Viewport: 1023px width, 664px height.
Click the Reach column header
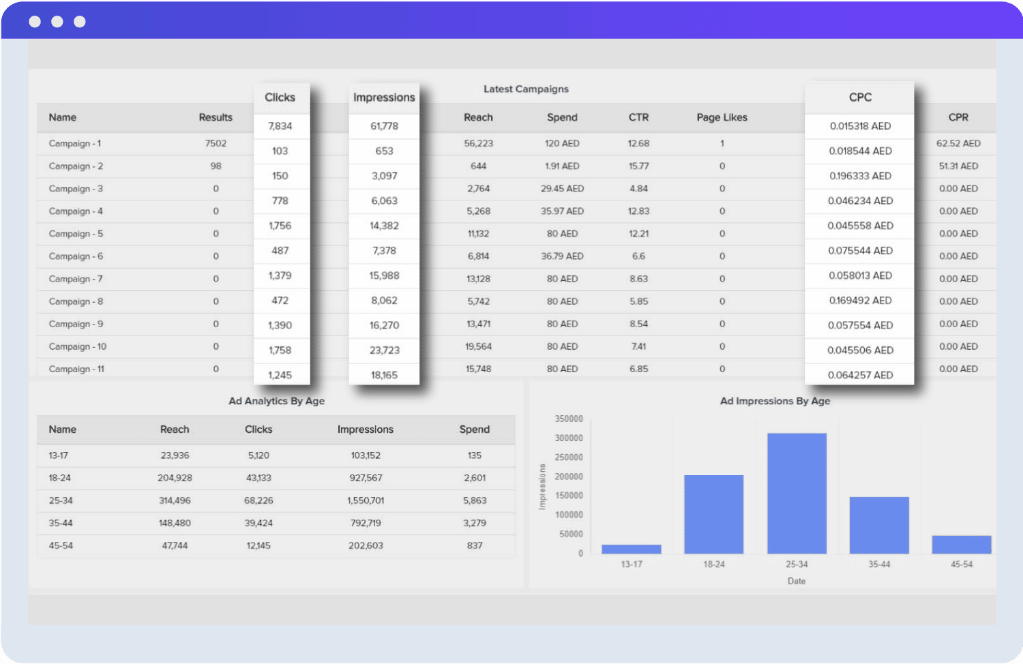478,117
